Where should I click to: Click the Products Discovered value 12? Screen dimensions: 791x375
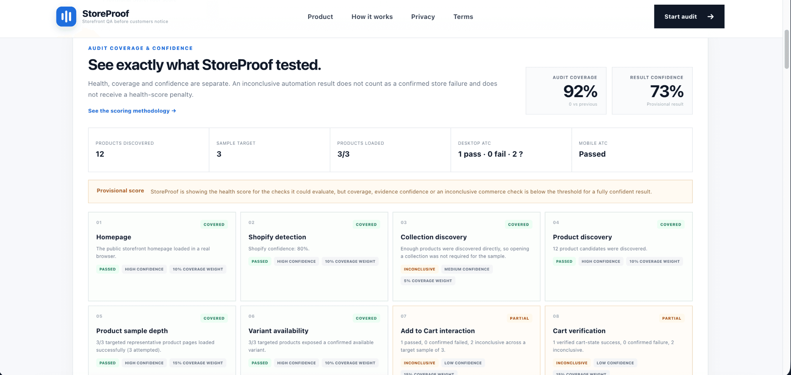coord(100,154)
